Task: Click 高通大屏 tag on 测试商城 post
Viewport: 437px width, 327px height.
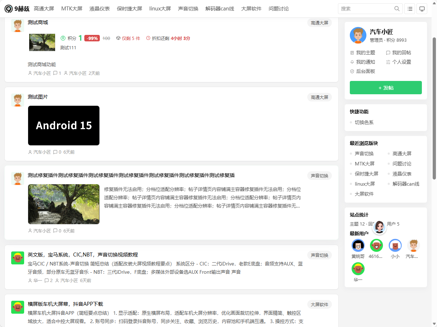Action: (320, 23)
